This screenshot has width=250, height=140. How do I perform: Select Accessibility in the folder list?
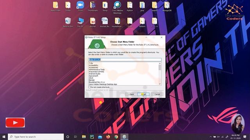[93, 65]
